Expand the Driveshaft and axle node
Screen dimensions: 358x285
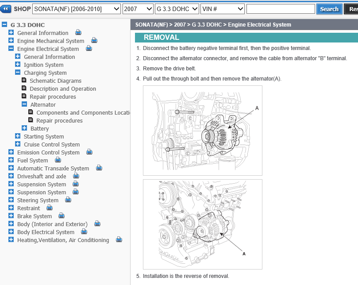coord(11,176)
